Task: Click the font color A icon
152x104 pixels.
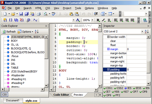Action: click(78, 20)
